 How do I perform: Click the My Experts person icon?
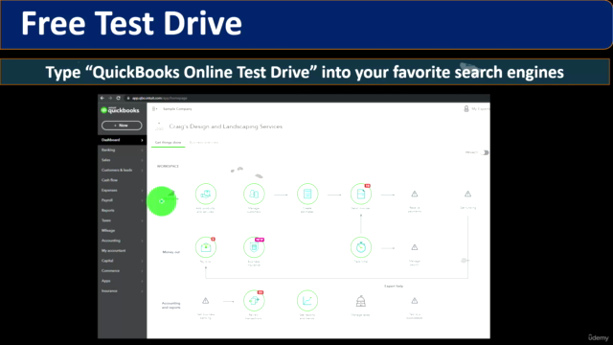pos(466,108)
